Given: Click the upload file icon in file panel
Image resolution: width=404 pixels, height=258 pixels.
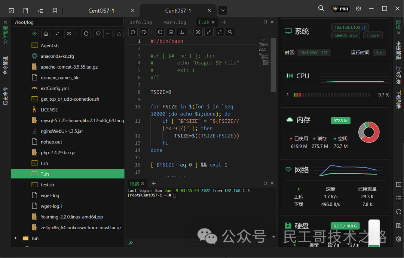Looking at the screenshot, I should point(119,34).
